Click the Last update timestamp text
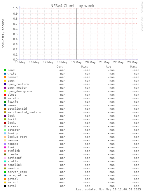This screenshot has width=145, height=193. pos(109,189)
